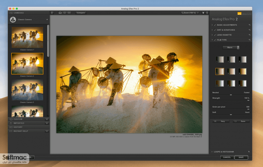Expand the Basic Adjustments section
Viewport: 263px width, 167px height.
212,25
